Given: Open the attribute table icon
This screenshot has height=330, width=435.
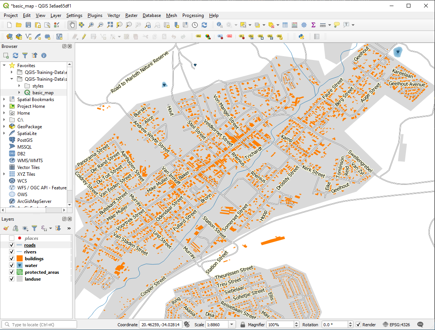Looking at the screenshot, I should coord(285,25).
